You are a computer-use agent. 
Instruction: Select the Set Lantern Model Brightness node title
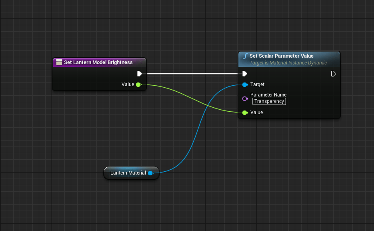98,62
